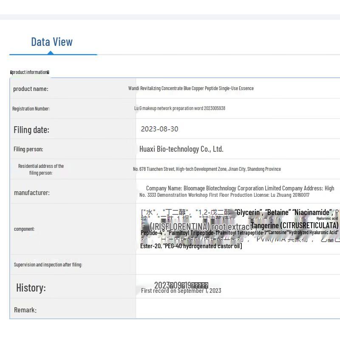The width and height of the screenshot is (340, 340).
Task: Select 'Supervision and inspection after filing' label
Action: (48, 265)
